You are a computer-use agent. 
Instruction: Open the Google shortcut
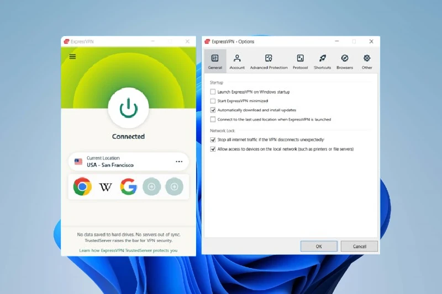129,186
